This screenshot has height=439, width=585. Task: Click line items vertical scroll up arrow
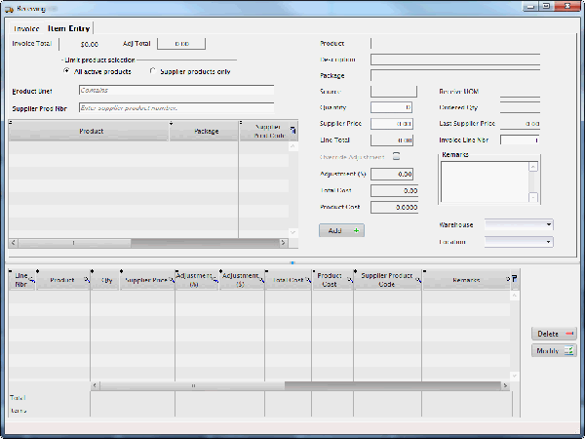pos(515,296)
